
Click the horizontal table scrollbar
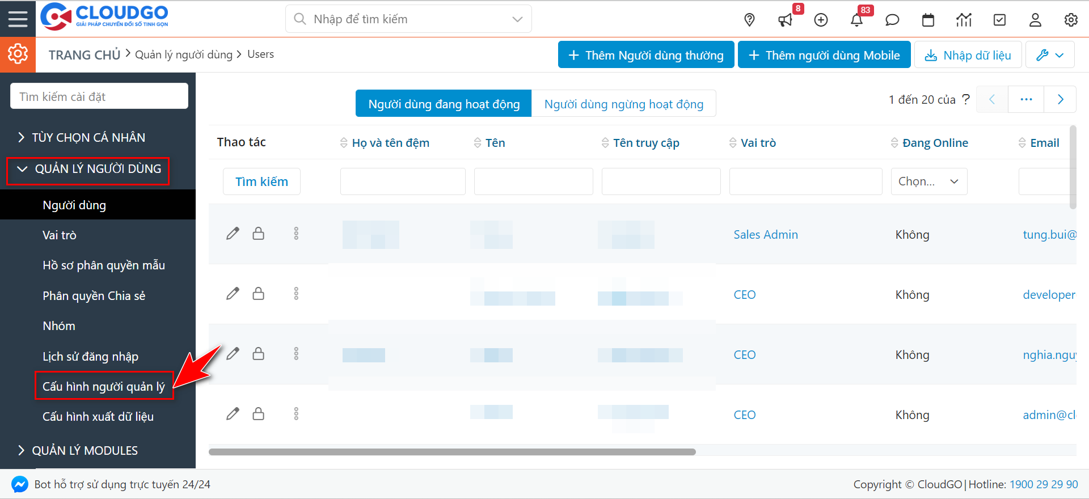pos(452,452)
